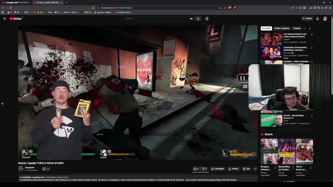This screenshot has height=187, width=333.
Task: Open the browser main menu
Action: pyautogui.click(x=330, y=8)
